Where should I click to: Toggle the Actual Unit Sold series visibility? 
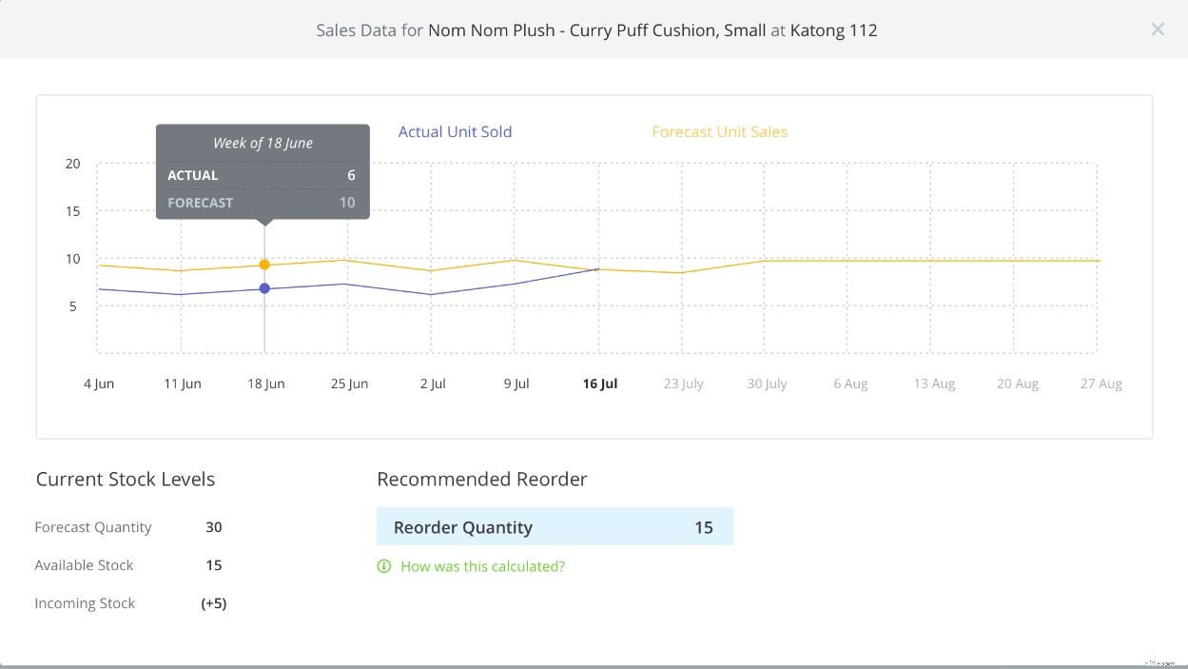click(x=455, y=131)
